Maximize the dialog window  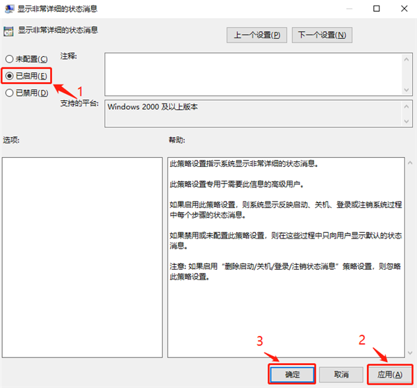pyautogui.click(x=376, y=9)
